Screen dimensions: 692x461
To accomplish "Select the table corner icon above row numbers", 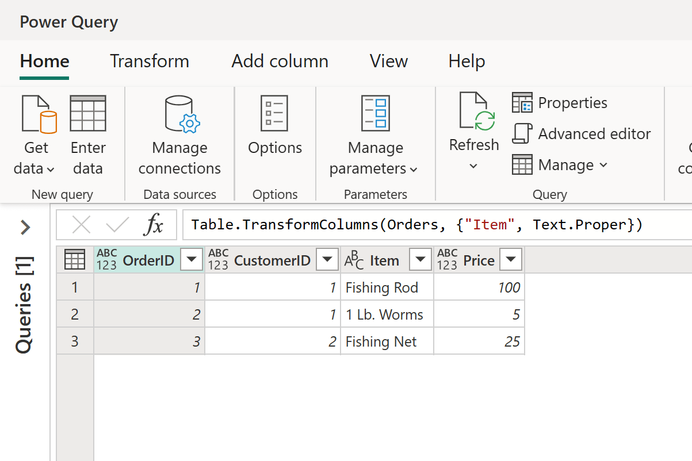I will [x=75, y=259].
